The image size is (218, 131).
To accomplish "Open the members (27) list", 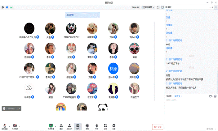I will click(x=69, y=127).
